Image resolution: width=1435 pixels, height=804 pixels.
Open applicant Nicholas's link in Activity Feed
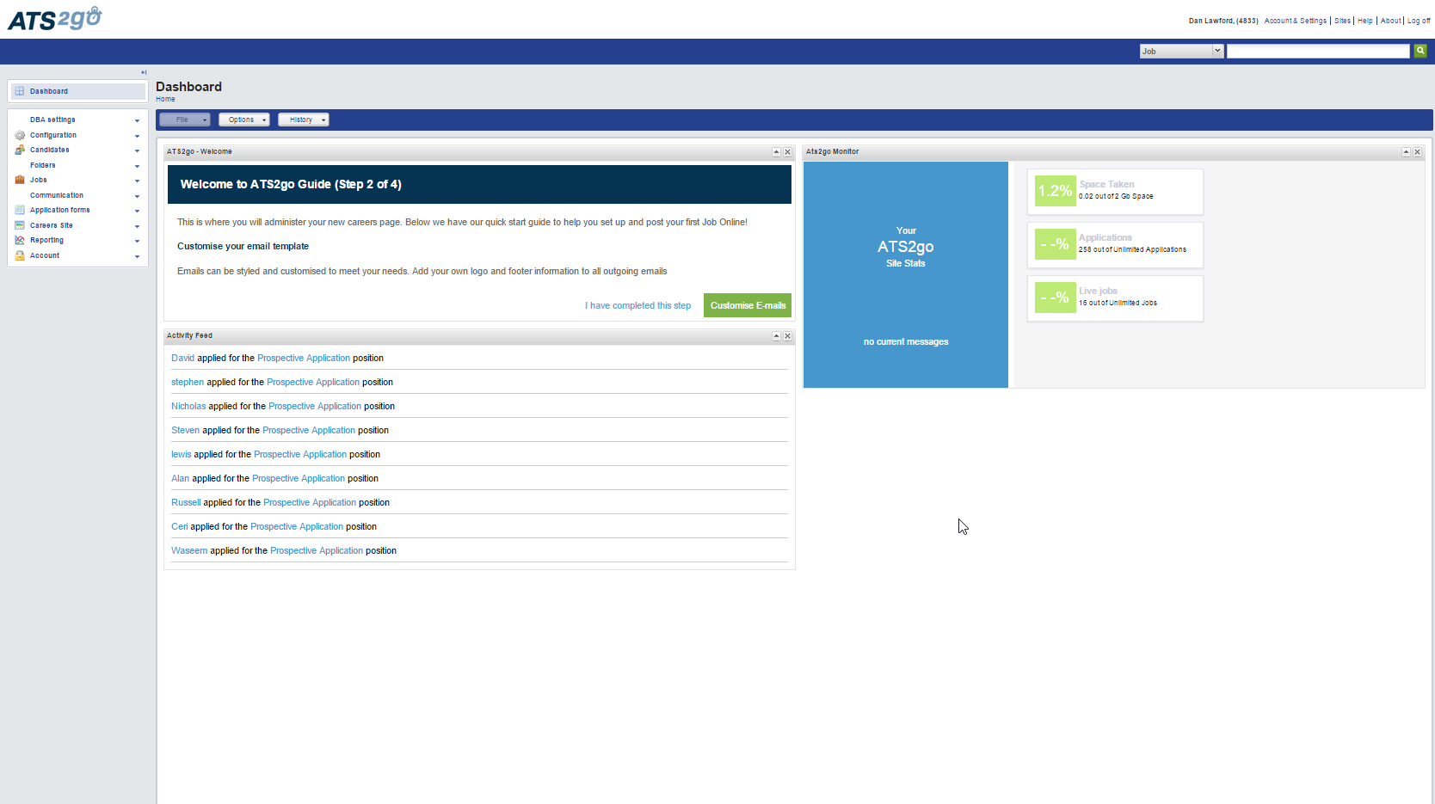[x=188, y=406]
